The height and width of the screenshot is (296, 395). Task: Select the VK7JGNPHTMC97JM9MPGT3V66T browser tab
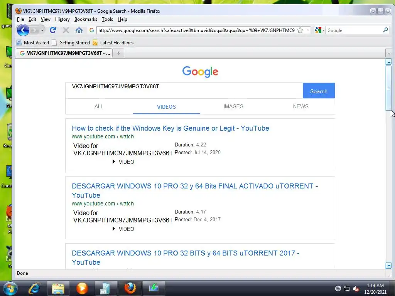[x=64, y=53]
